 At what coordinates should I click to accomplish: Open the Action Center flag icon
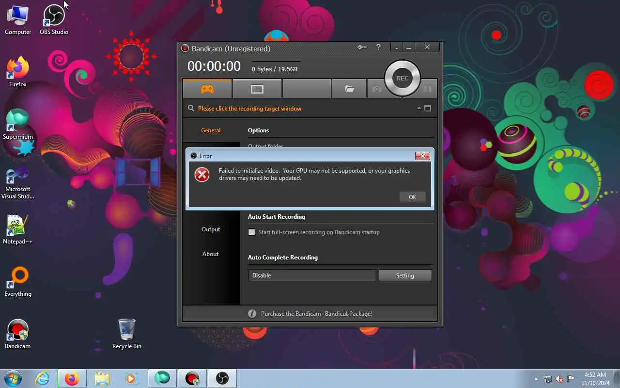(571, 379)
